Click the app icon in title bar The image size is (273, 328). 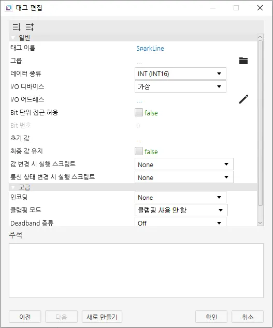(9, 8)
